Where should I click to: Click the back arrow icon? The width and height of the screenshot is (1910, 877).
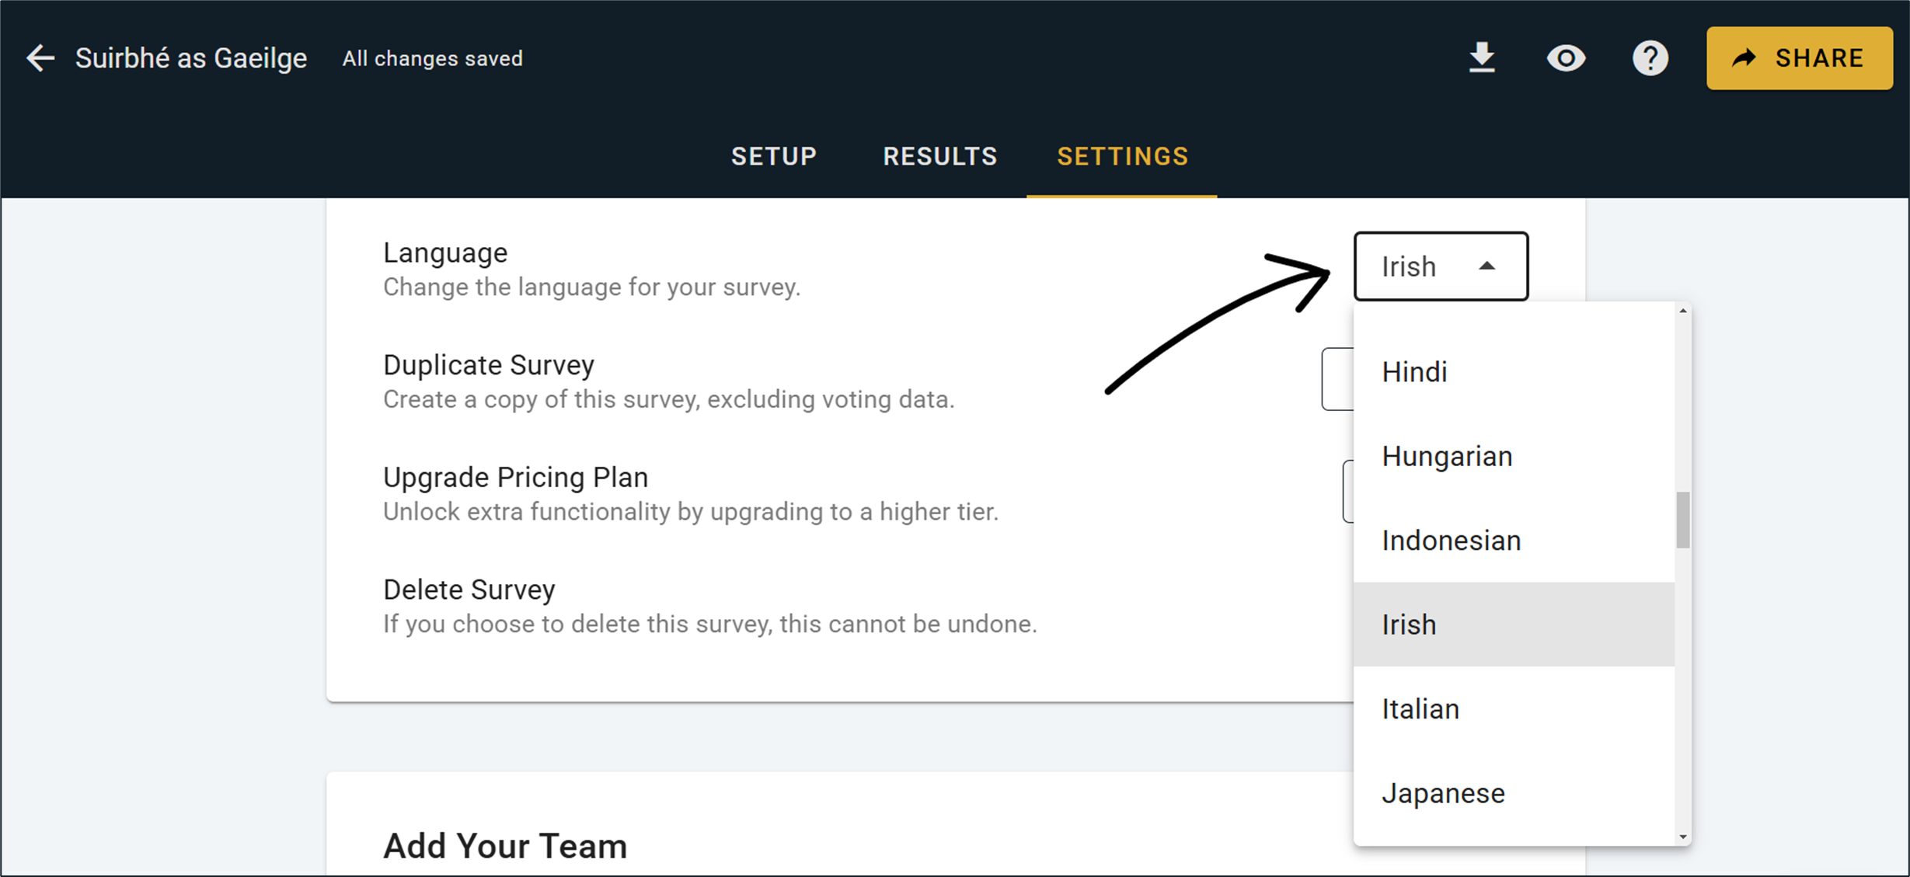point(40,58)
